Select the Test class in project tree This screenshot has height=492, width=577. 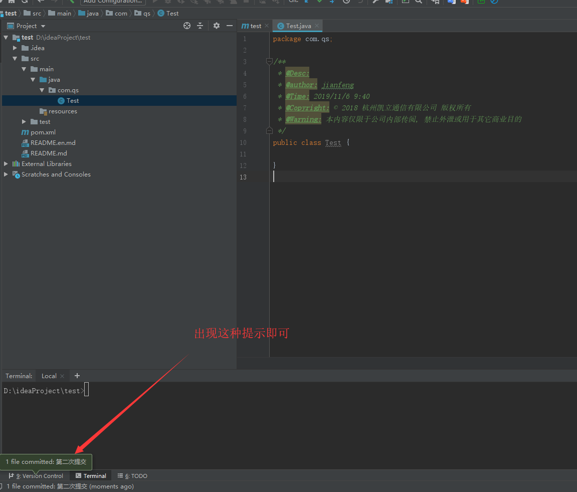point(119,100)
